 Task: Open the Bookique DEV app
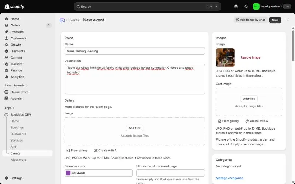[27, 115]
